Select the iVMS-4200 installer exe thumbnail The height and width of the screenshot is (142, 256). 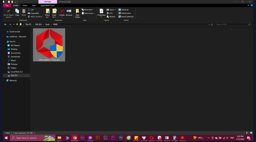[x=49, y=45]
